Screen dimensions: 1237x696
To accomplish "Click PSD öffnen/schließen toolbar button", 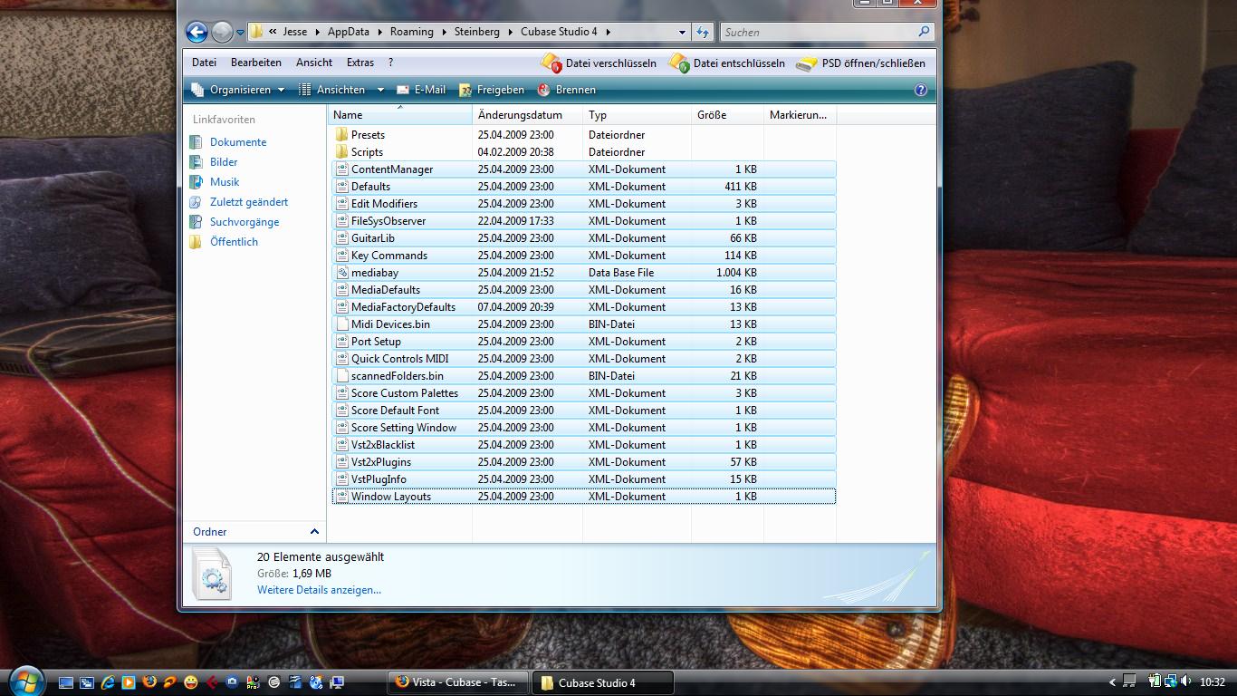I will (x=861, y=63).
